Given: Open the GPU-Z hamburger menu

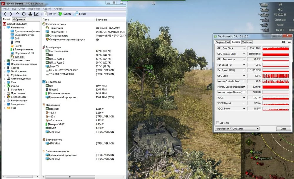Looking at the screenshot, I should click(289, 42).
